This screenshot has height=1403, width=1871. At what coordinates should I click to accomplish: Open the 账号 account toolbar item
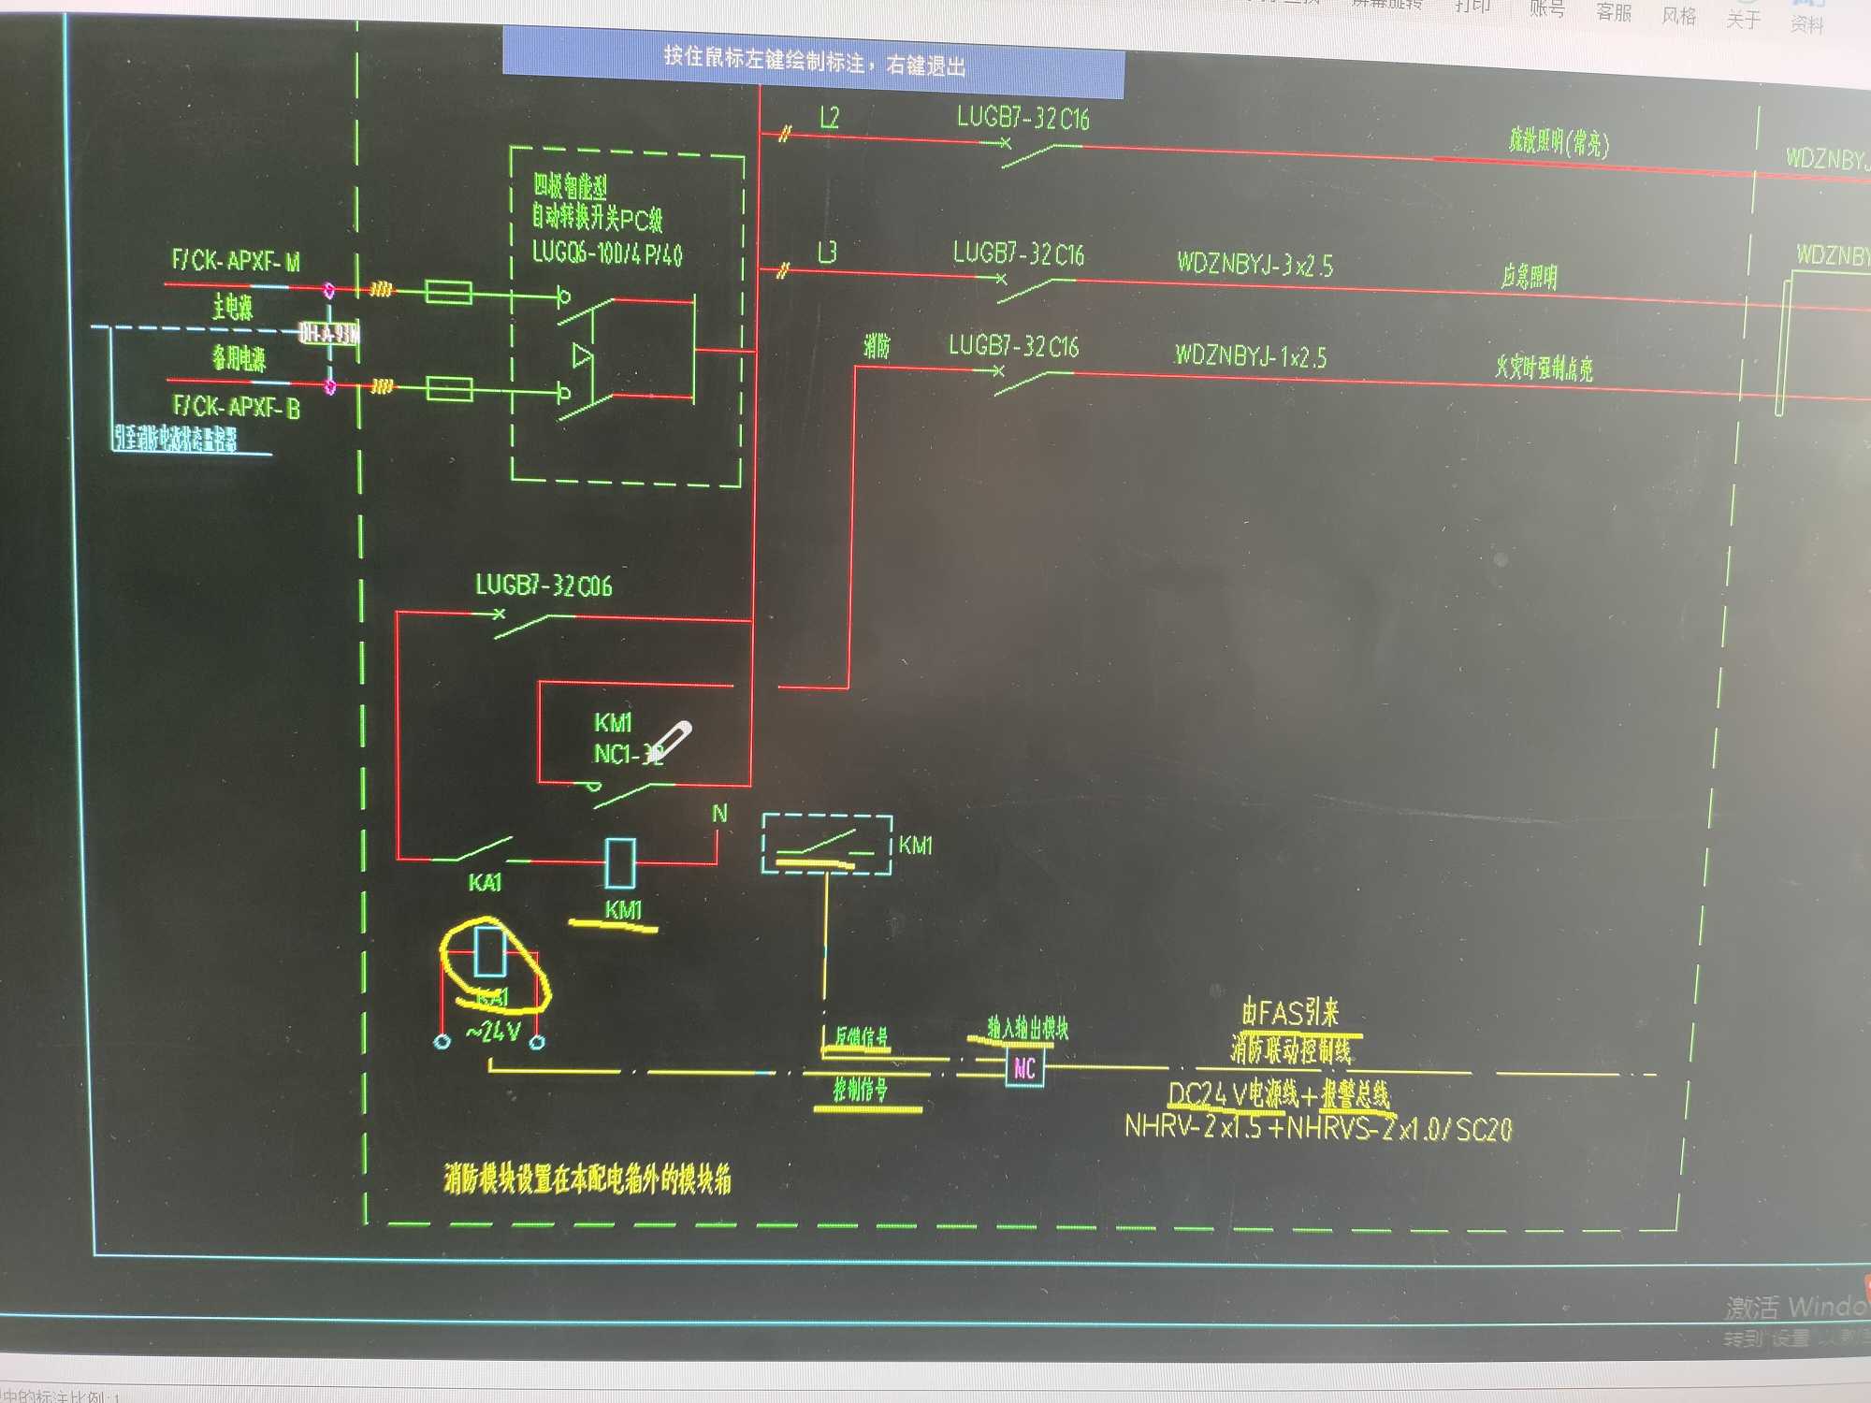coord(1547,9)
